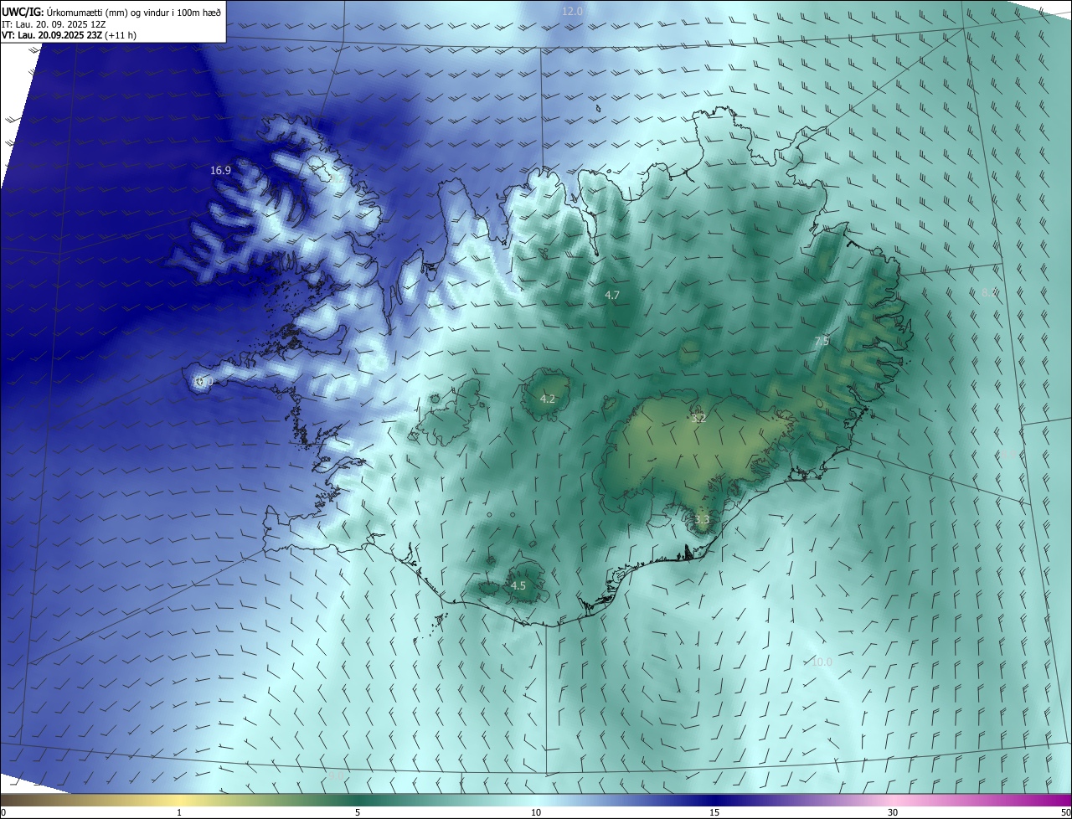The width and height of the screenshot is (1072, 819).
Task: Click the 15 tick on the color scale
Action: click(x=714, y=812)
